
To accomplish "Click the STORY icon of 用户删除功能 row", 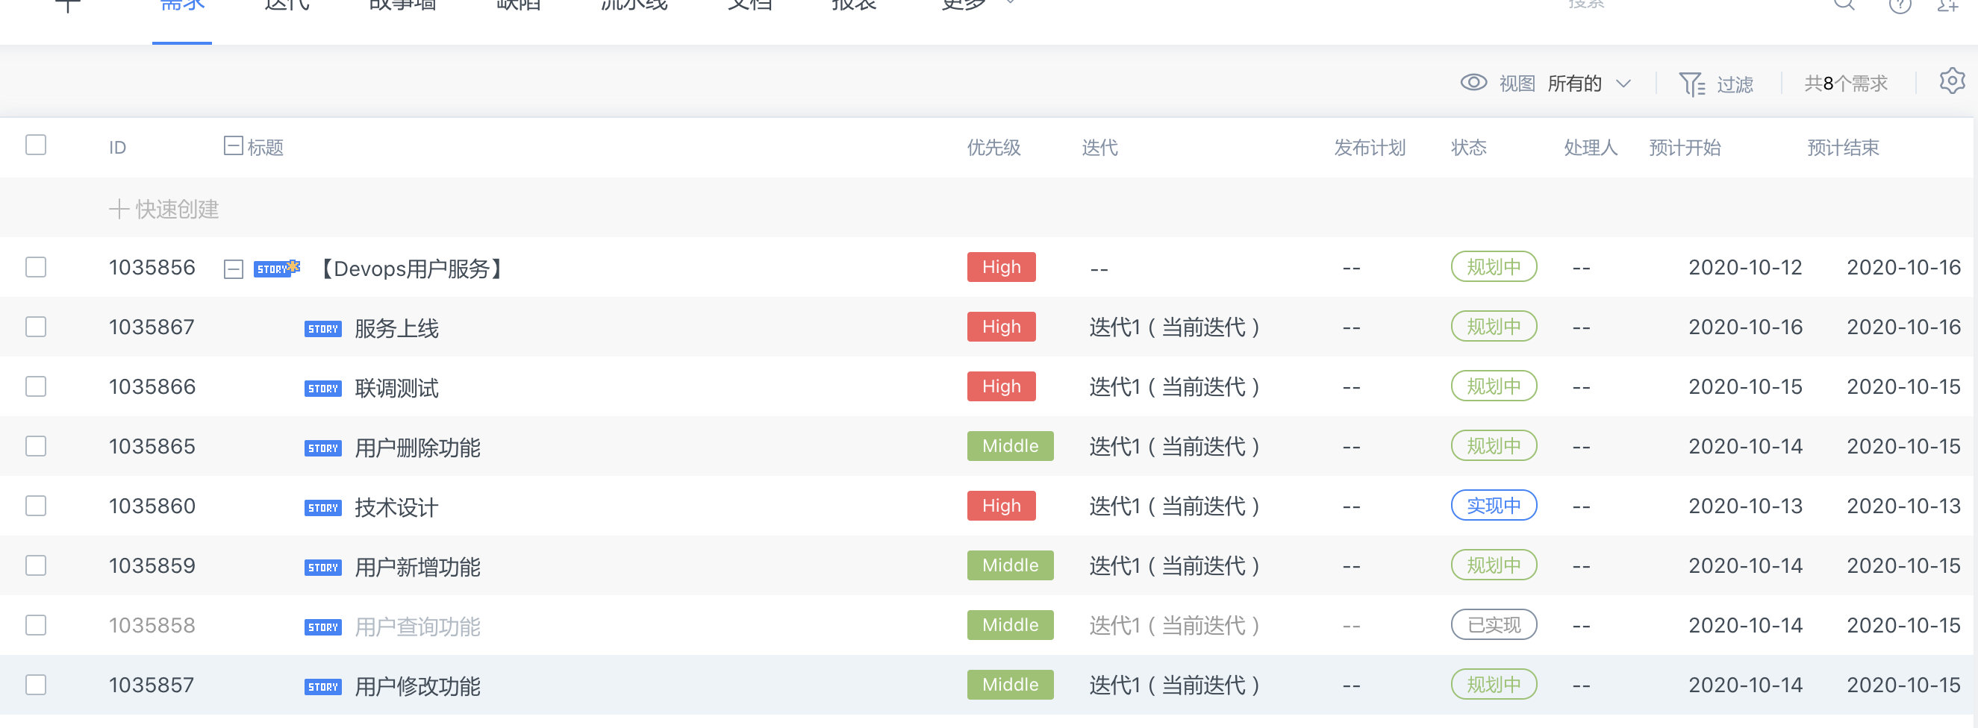I will tap(322, 448).
